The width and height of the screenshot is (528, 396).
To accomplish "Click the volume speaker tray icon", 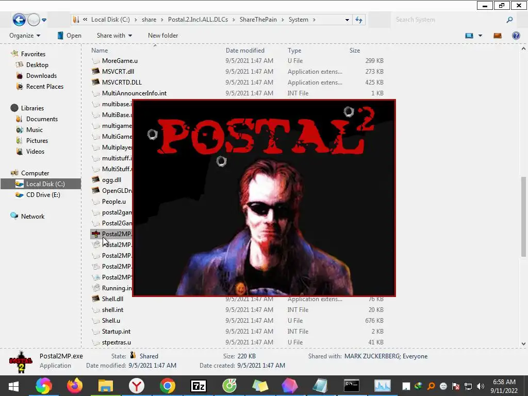I will tap(480, 386).
